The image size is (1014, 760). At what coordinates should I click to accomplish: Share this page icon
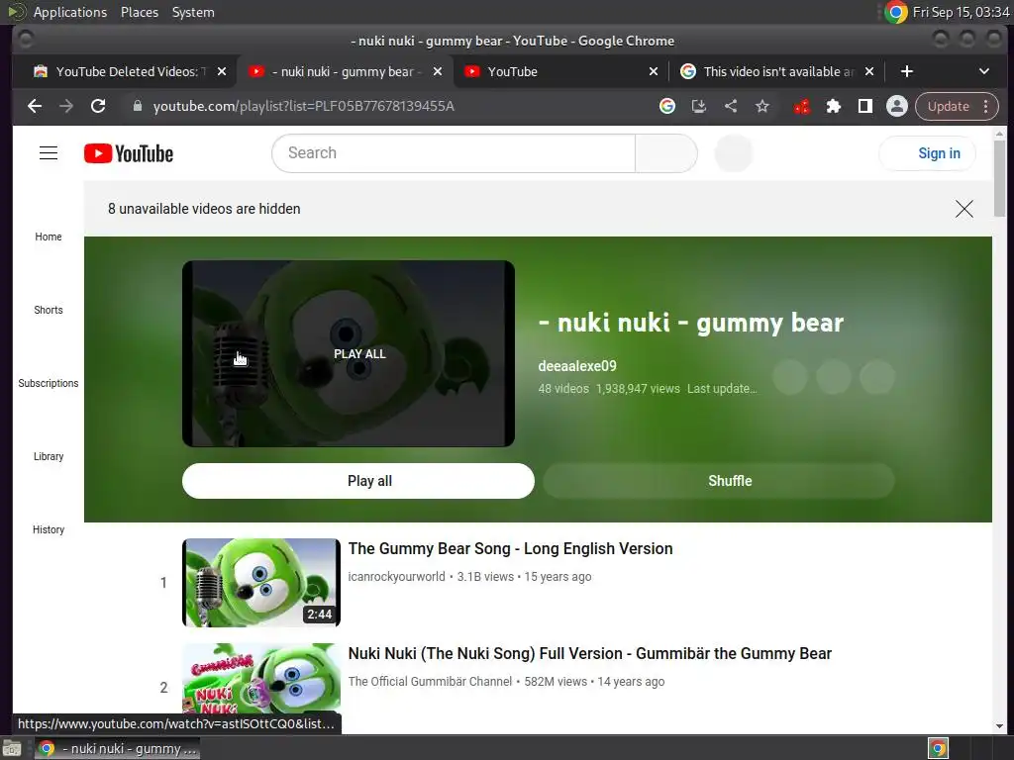tap(731, 106)
